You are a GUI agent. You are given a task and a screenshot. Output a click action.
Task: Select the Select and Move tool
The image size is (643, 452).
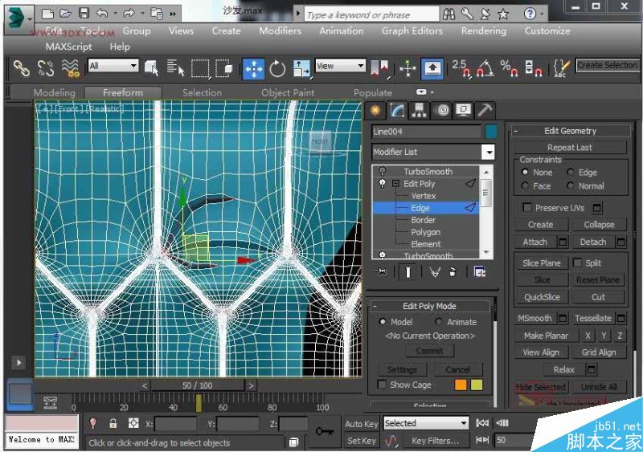point(253,69)
